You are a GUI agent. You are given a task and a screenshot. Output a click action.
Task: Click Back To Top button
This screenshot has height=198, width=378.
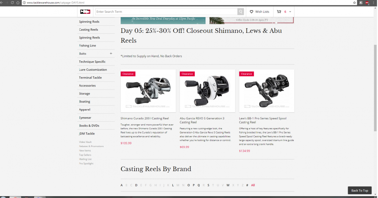tap(360, 190)
